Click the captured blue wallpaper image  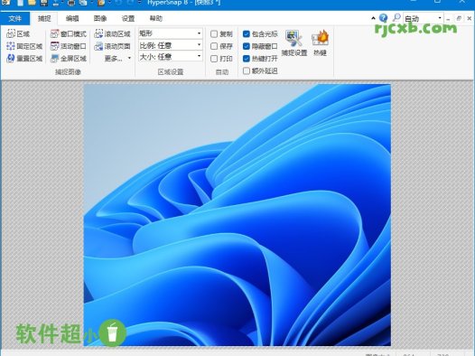click(237, 215)
